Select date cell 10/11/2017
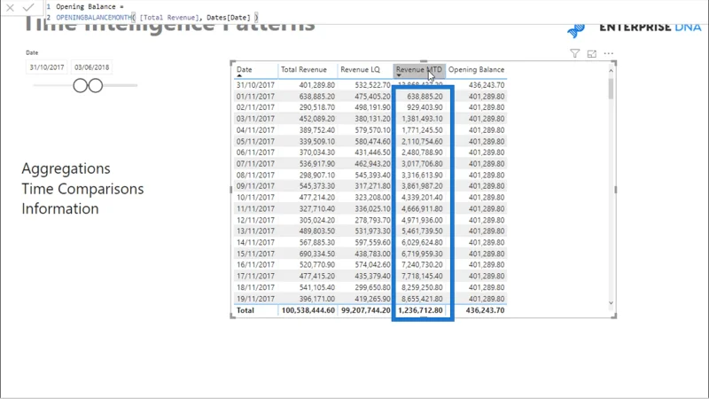The image size is (709, 399). pyautogui.click(x=255, y=197)
